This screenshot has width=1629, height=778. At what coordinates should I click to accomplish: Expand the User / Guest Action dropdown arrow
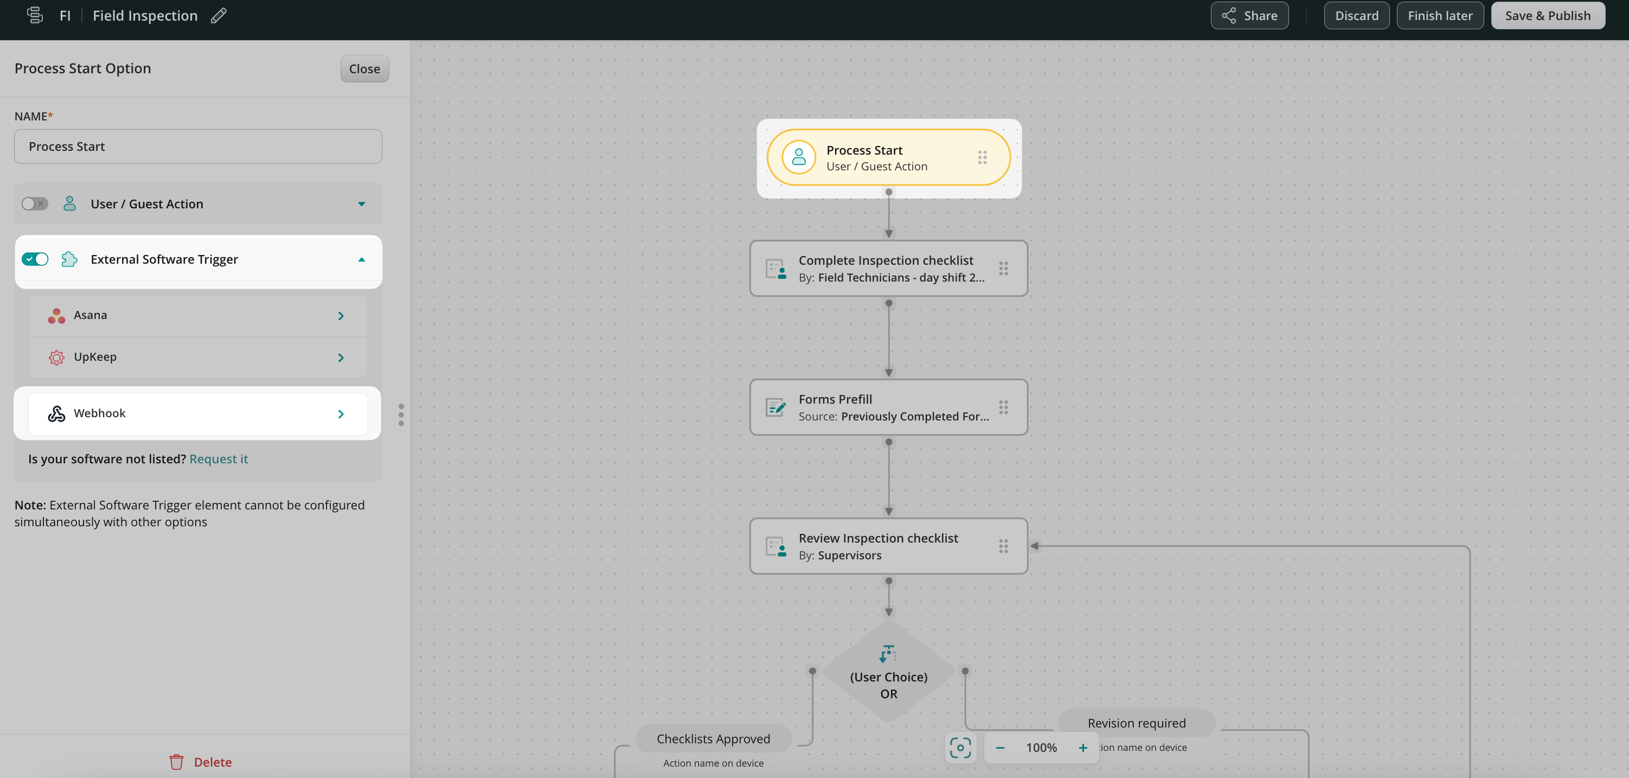coord(362,203)
